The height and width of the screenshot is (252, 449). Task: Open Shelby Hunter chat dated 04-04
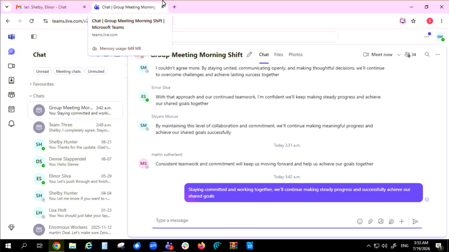tap(75, 196)
